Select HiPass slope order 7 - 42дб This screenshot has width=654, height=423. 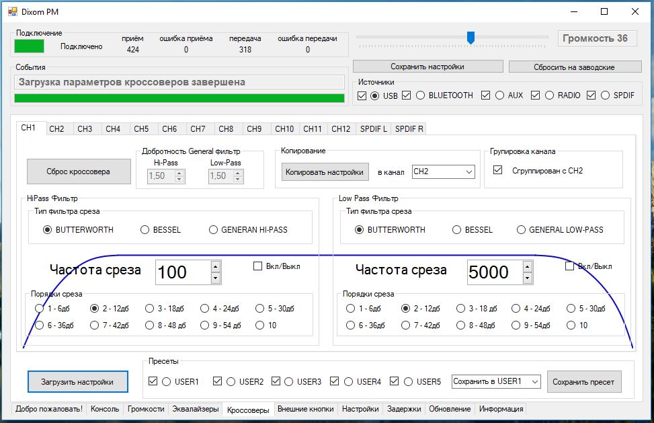tap(94, 325)
